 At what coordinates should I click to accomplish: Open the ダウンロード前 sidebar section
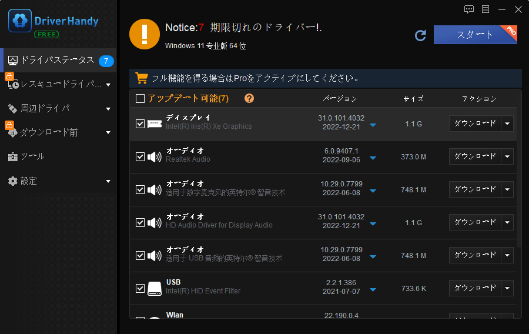(x=59, y=133)
